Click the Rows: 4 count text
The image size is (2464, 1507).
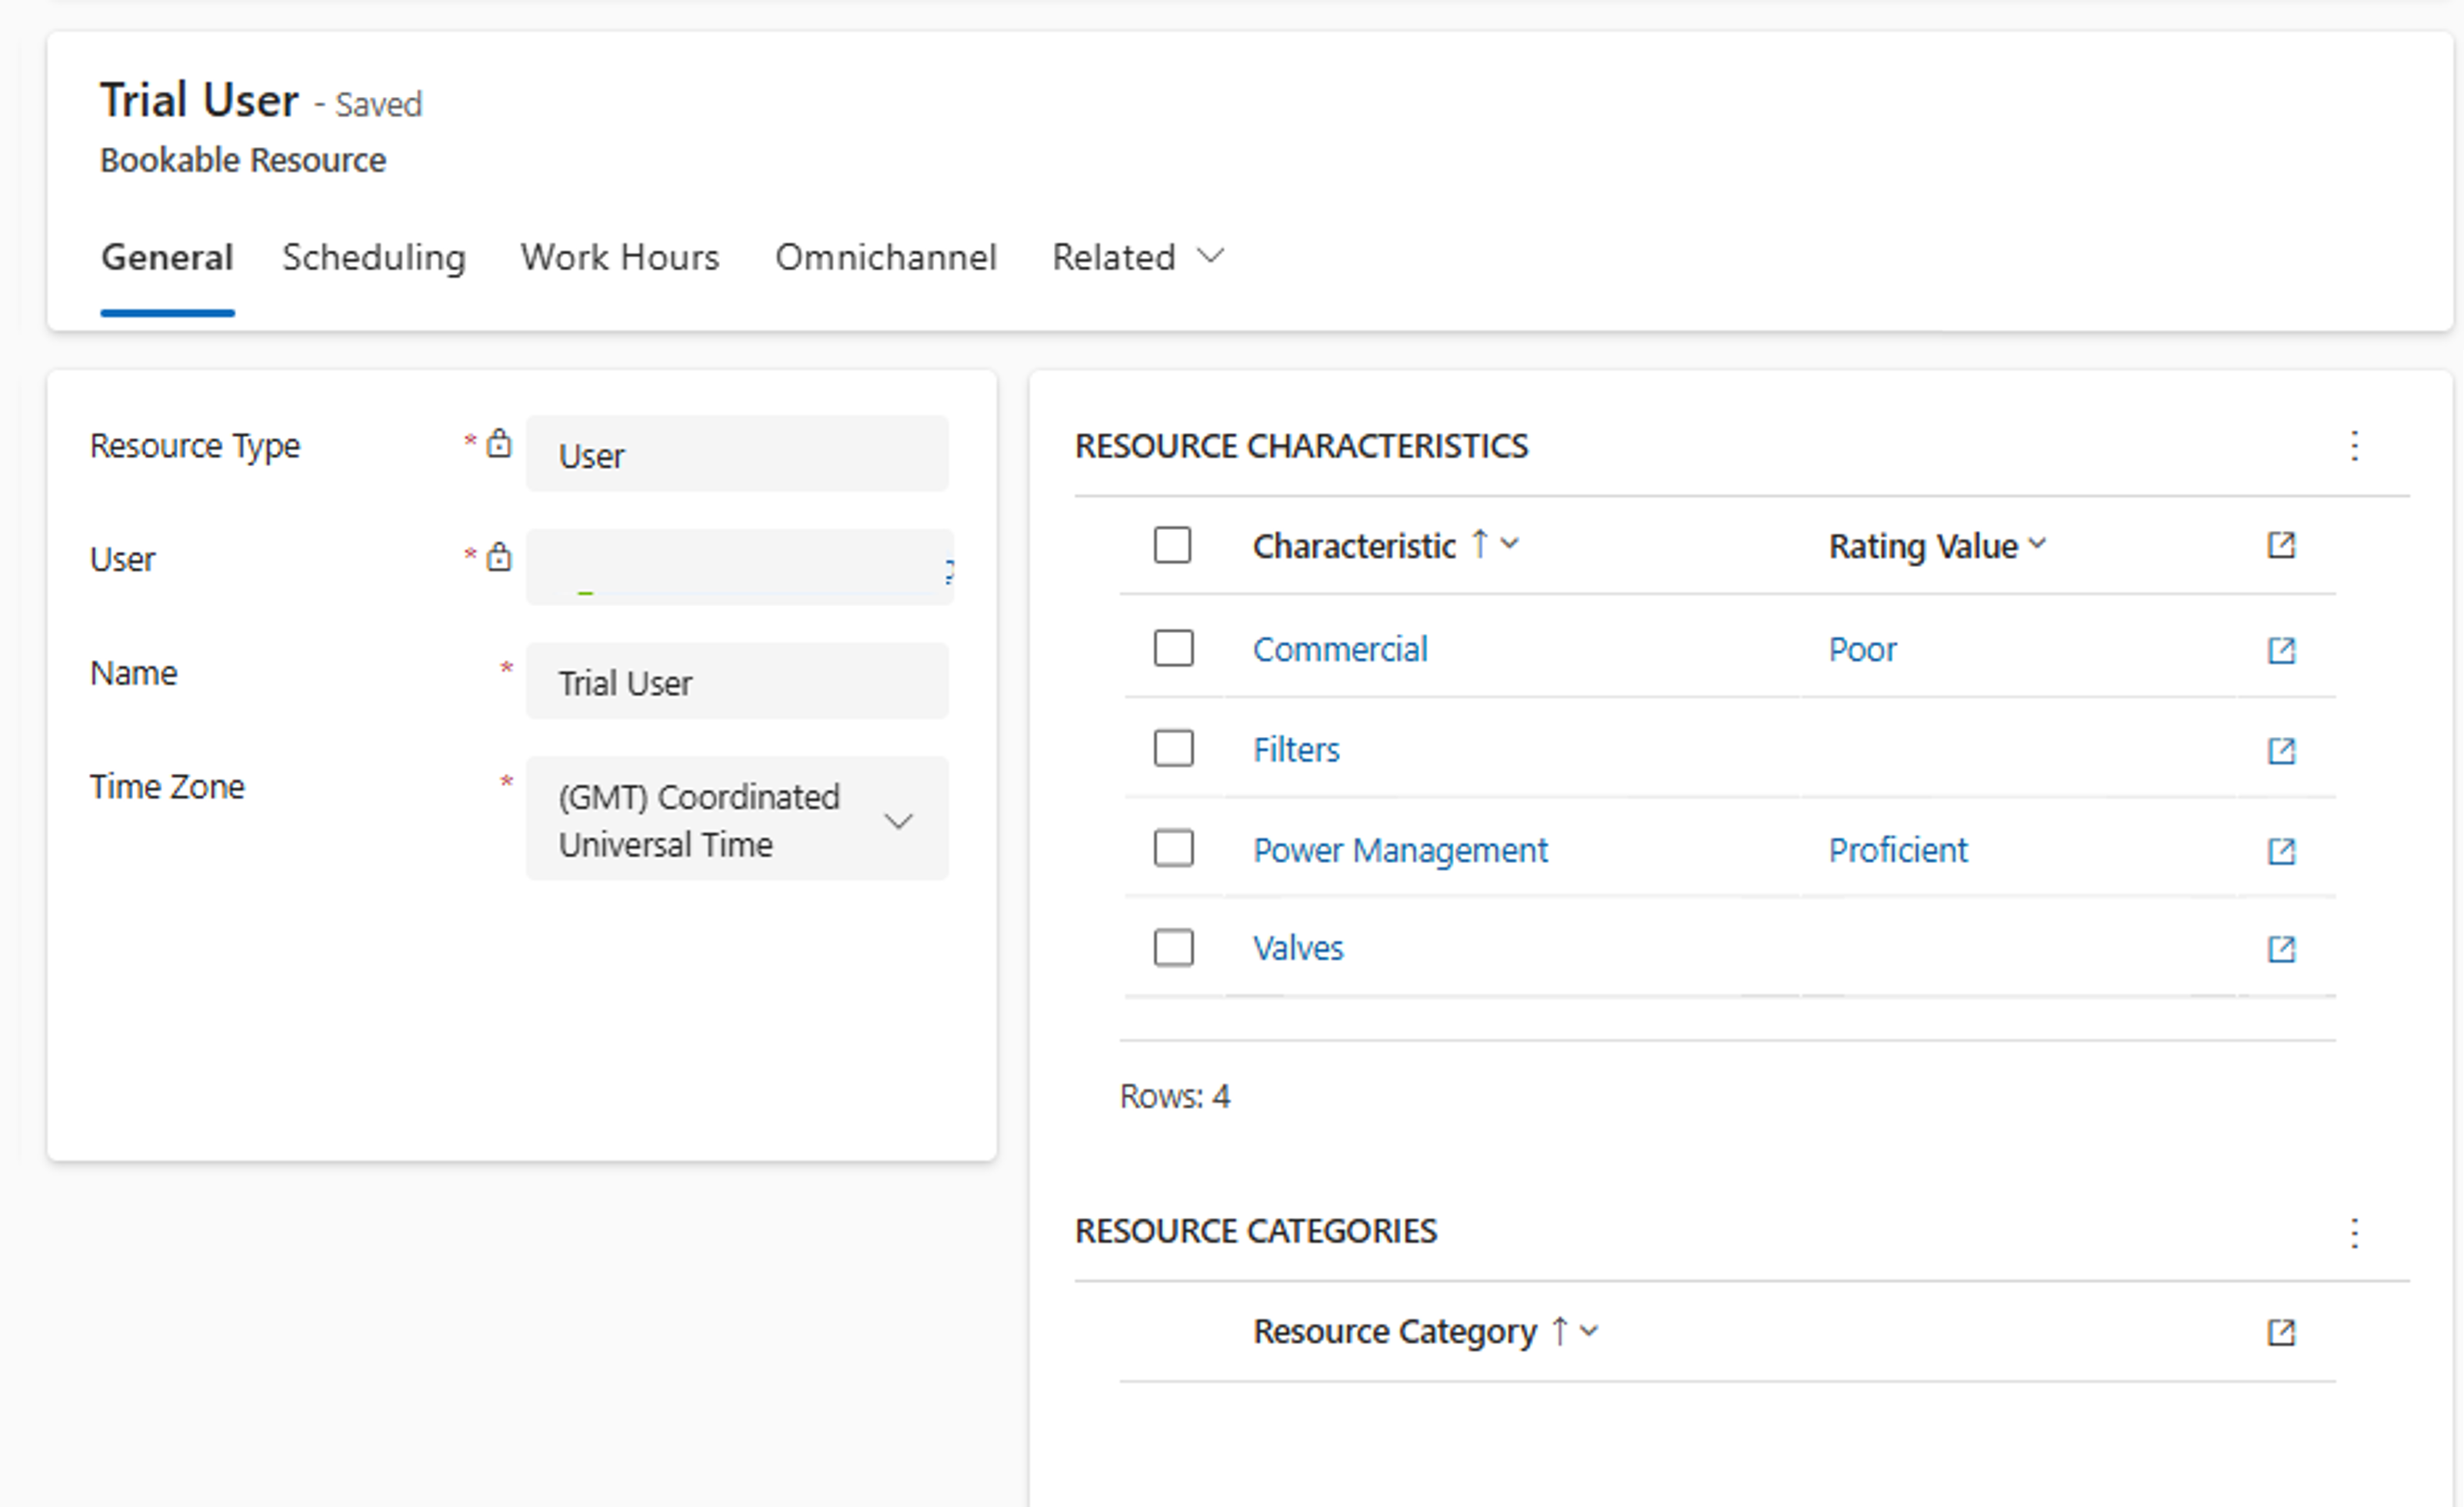(x=1175, y=1097)
